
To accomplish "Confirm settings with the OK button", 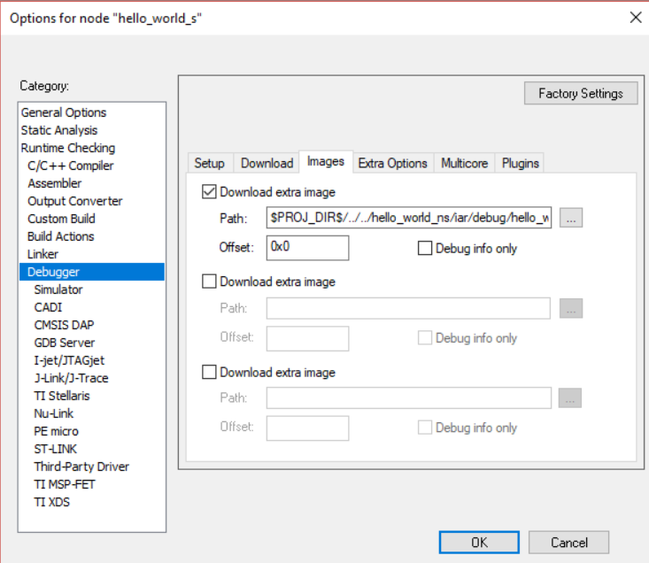I will 479,542.
